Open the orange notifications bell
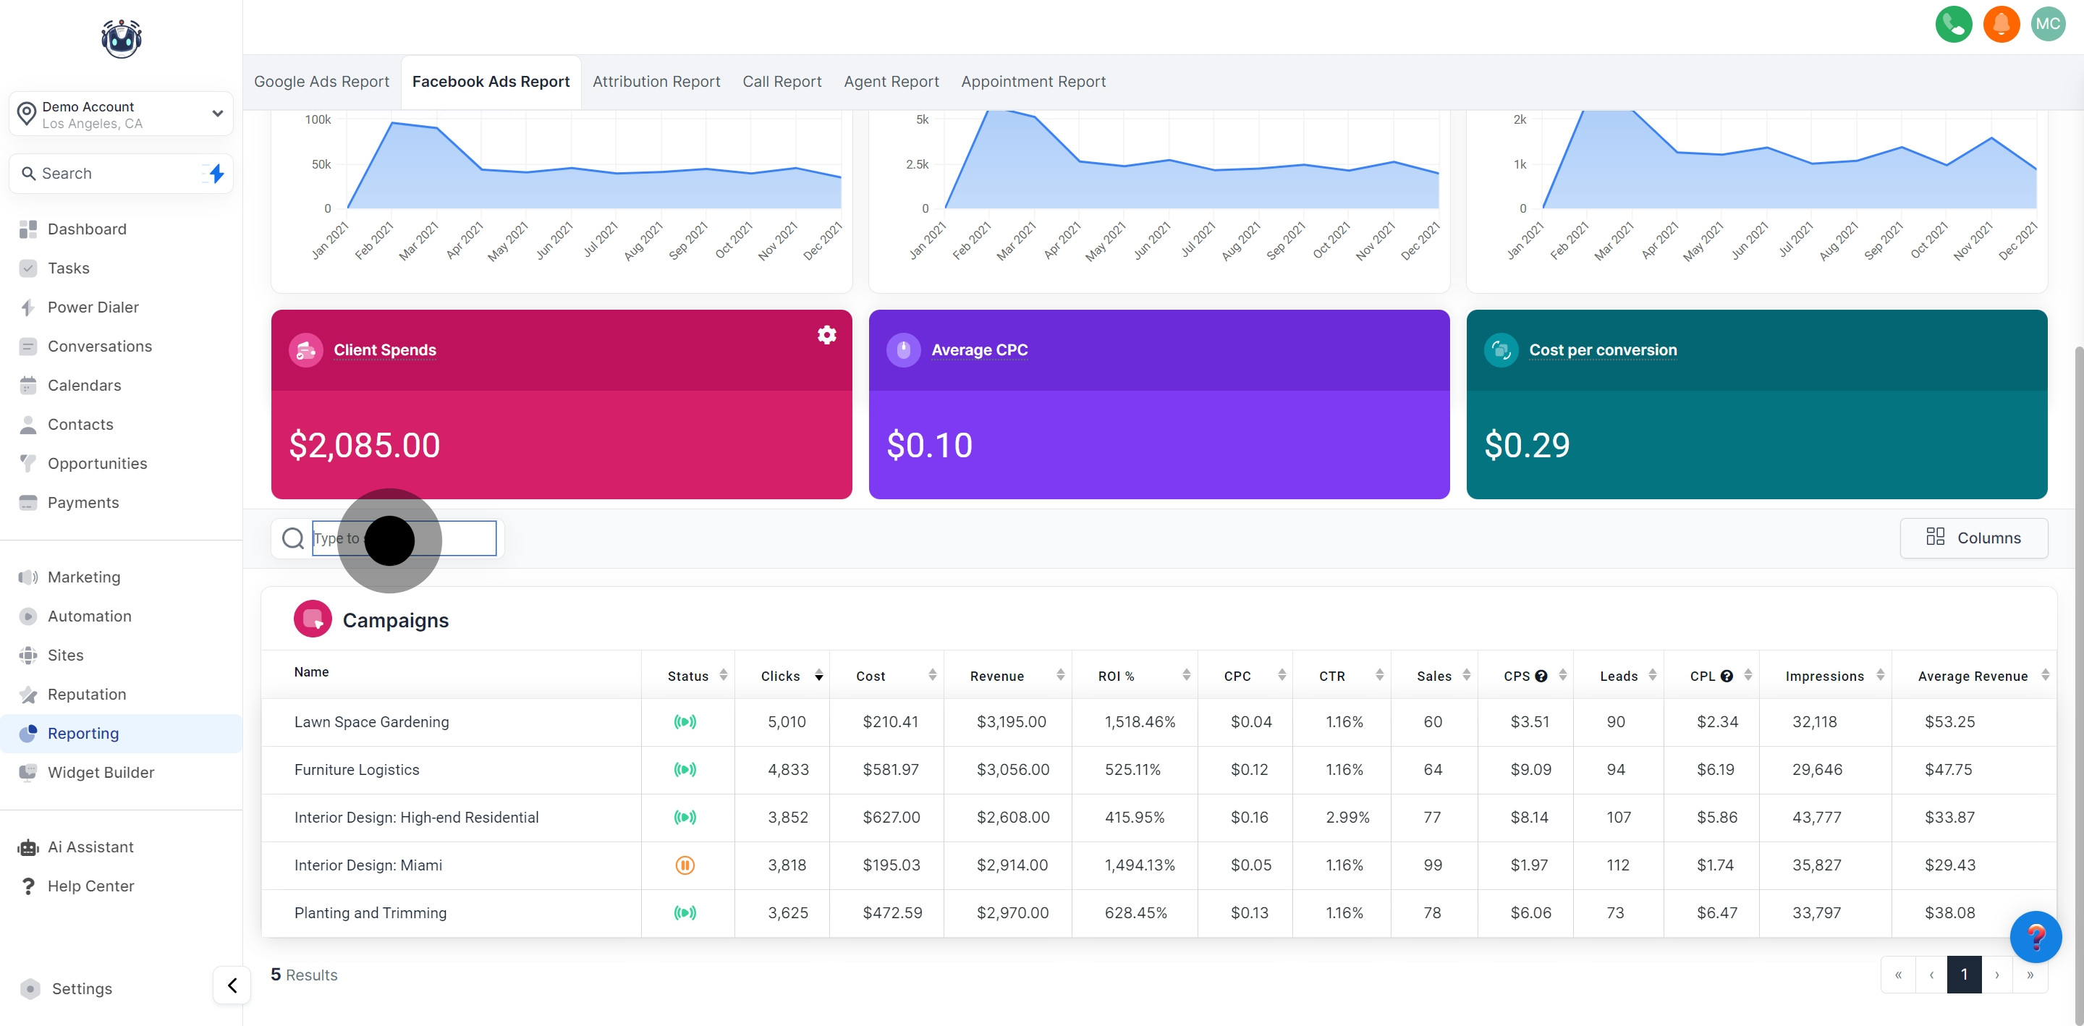2084x1026 pixels. point(2001,25)
